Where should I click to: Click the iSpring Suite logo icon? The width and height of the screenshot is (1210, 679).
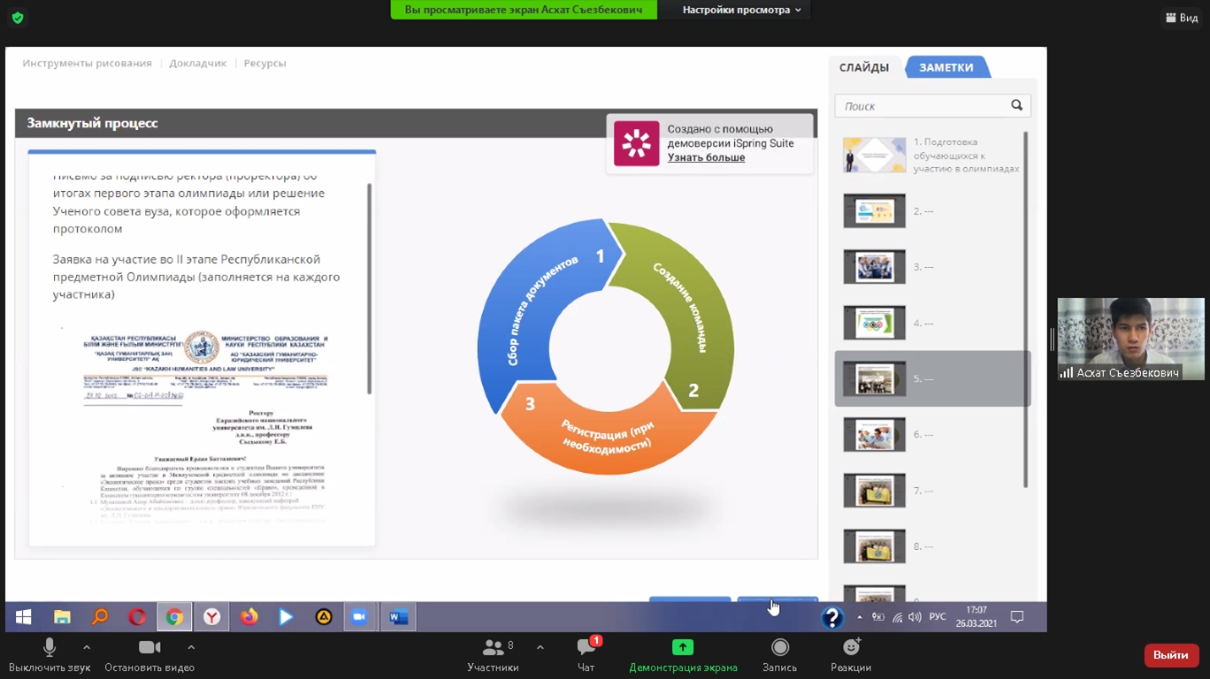click(637, 143)
